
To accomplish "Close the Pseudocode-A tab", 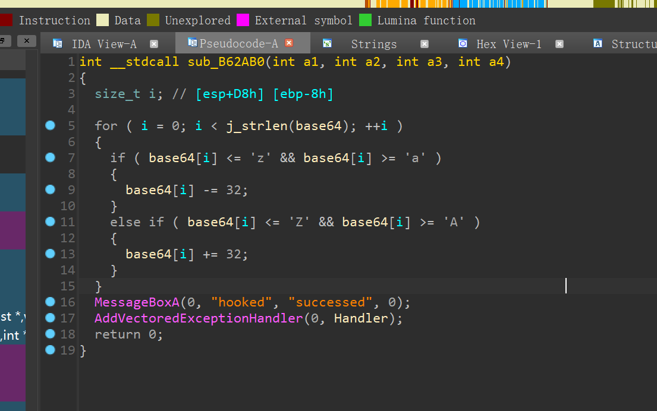I will [290, 43].
